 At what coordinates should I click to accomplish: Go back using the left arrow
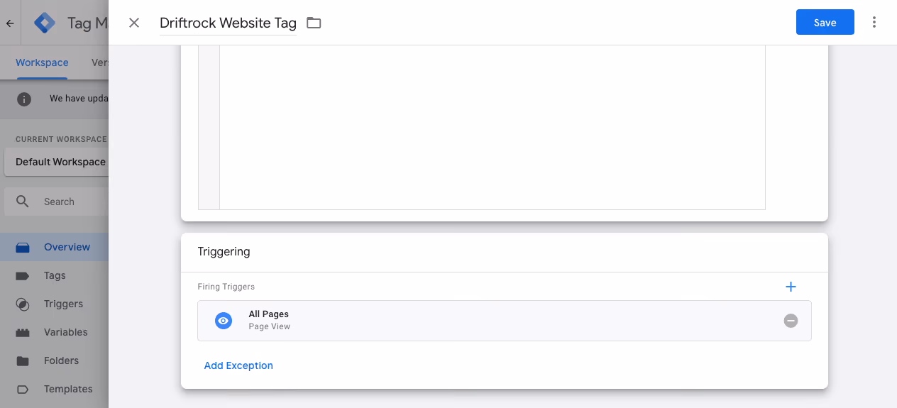tap(10, 23)
